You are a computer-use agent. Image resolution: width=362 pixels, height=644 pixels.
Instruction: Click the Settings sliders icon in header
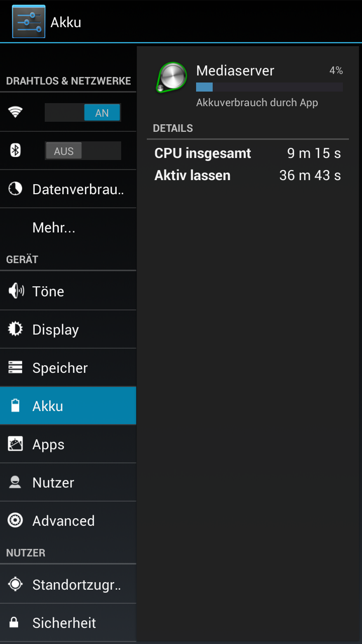(x=29, y=22)
